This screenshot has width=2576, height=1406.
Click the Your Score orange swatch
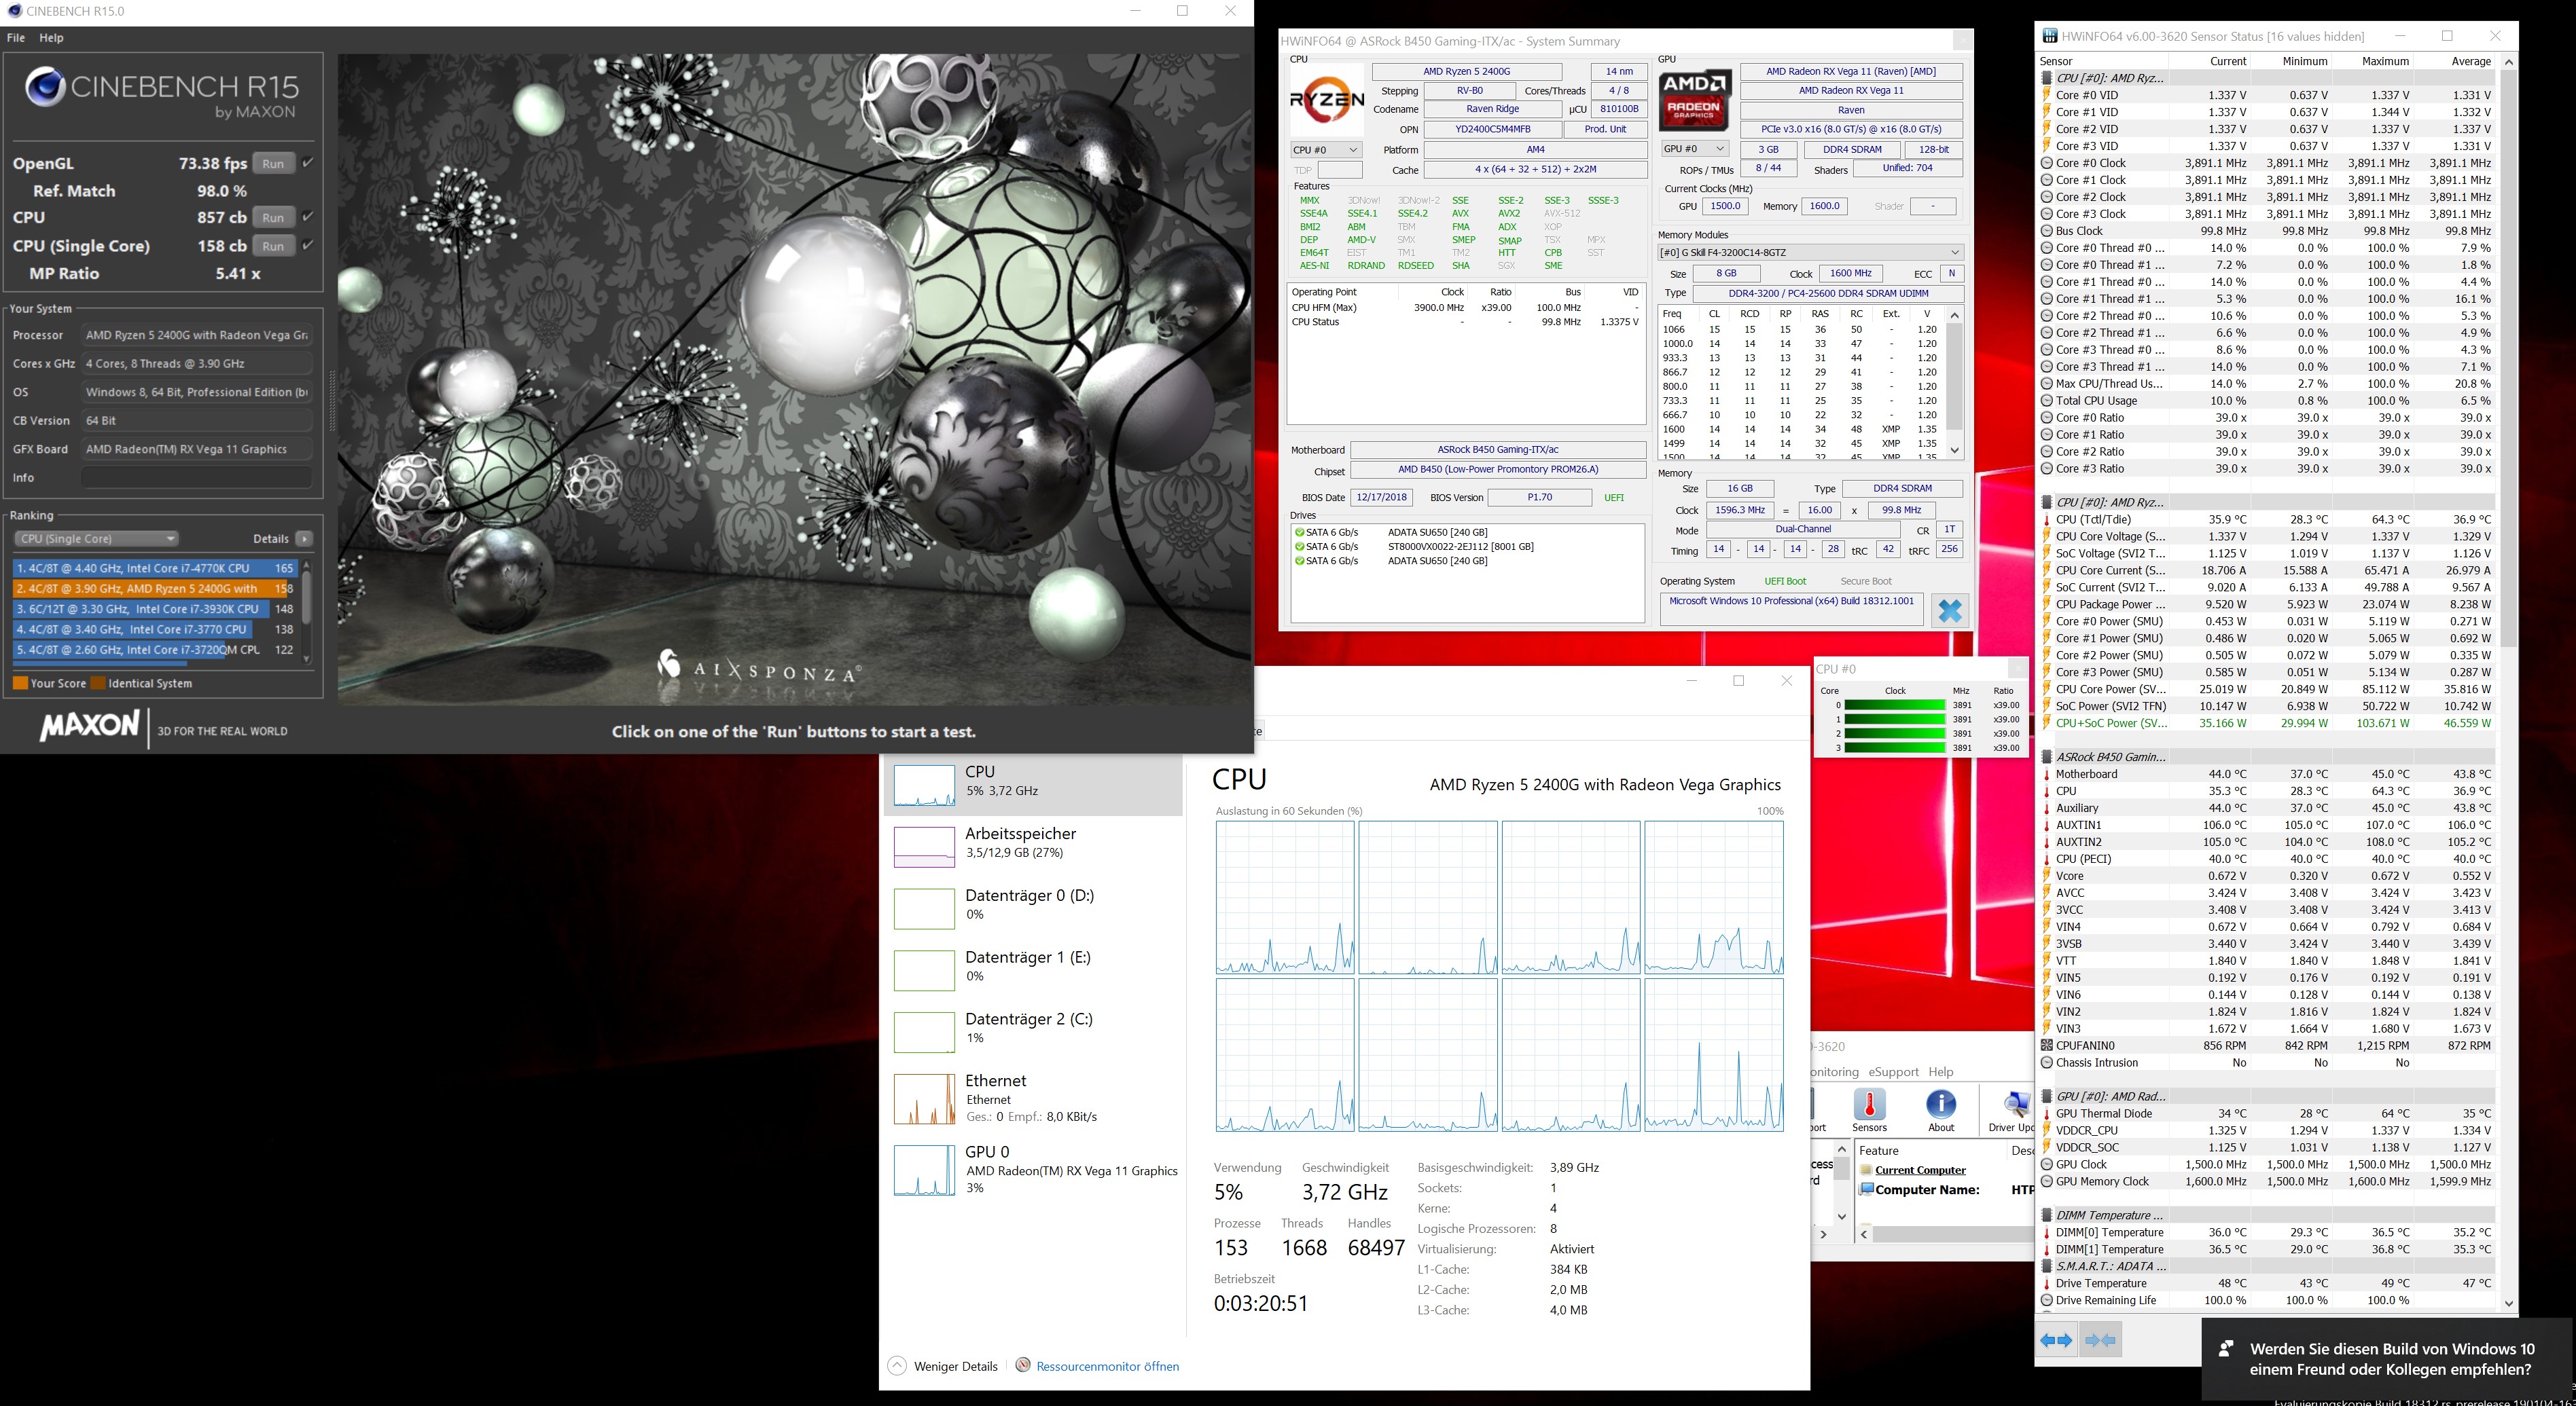(x=20, y=684)
